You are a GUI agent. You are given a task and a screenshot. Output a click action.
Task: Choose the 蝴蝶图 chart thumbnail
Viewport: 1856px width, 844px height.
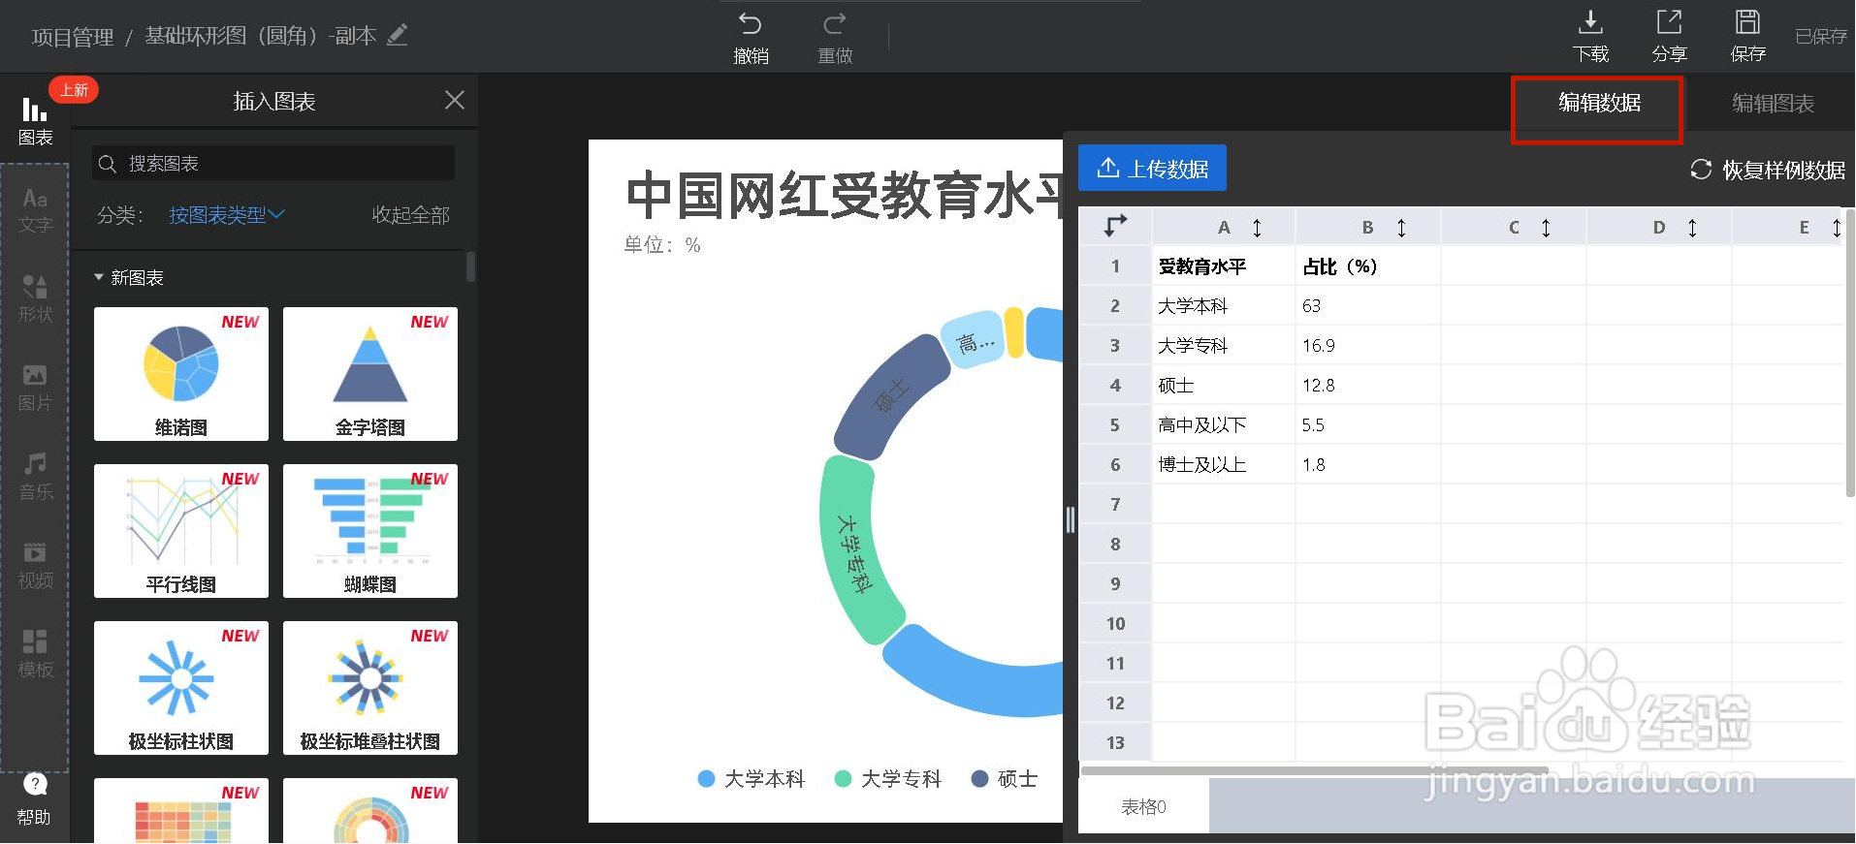370,531
